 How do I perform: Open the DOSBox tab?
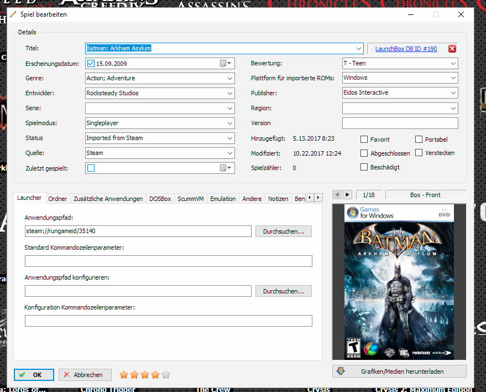[160, 199]
